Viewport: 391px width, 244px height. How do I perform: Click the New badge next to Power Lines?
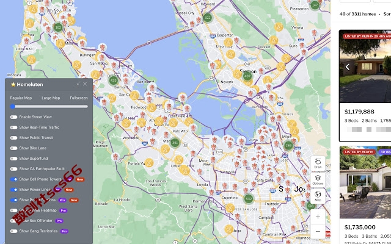pos(69,190)
